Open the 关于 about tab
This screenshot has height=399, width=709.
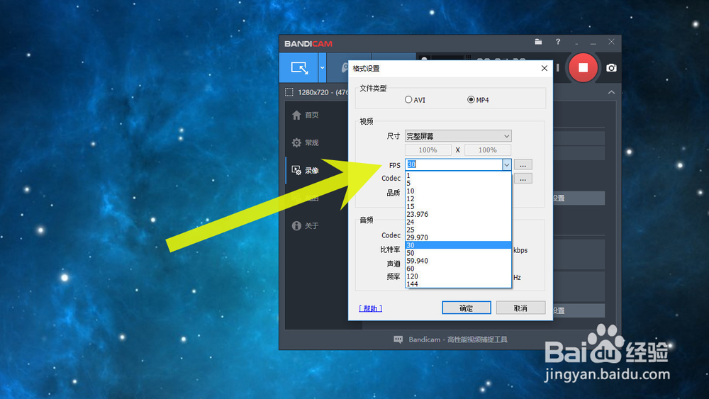(x=305, y=225)
